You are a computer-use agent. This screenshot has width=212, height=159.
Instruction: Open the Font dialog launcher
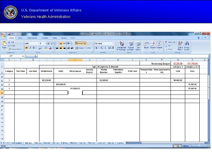[x=53, y=52]
